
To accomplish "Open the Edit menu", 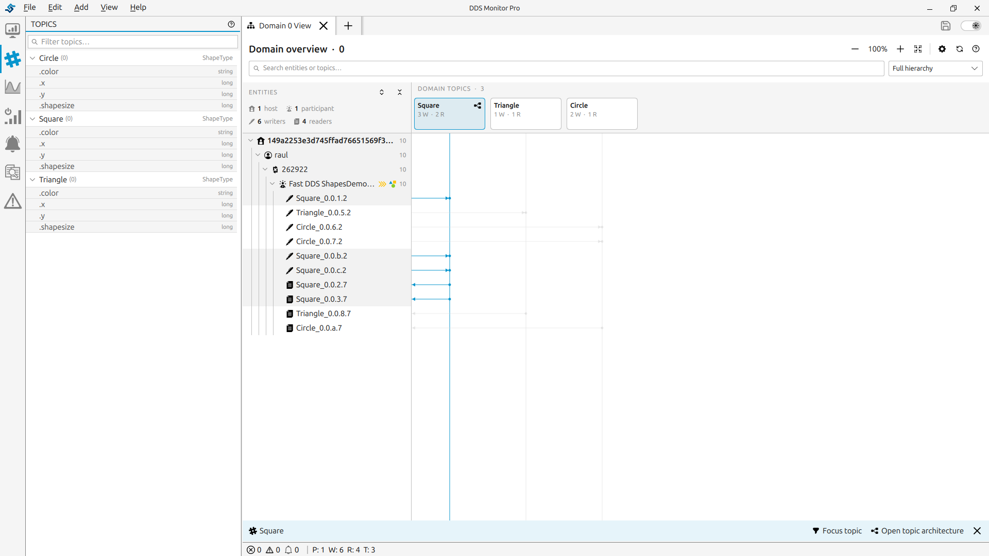I will (55, 7).
